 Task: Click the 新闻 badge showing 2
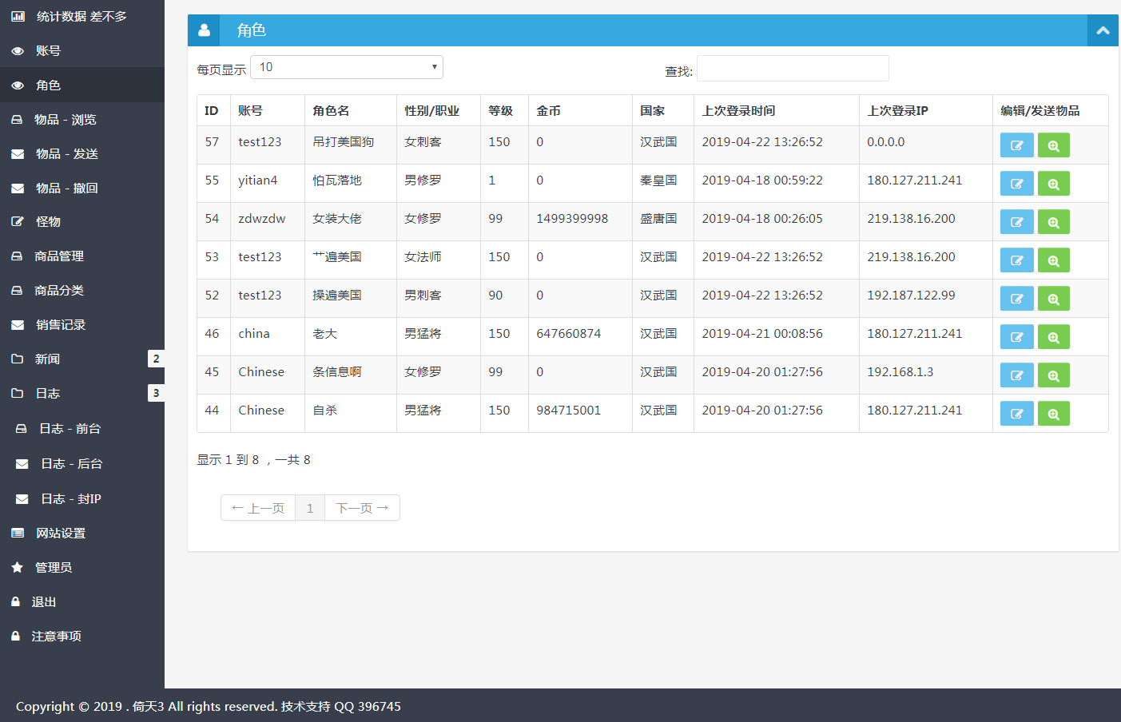(x=156, y=359)
